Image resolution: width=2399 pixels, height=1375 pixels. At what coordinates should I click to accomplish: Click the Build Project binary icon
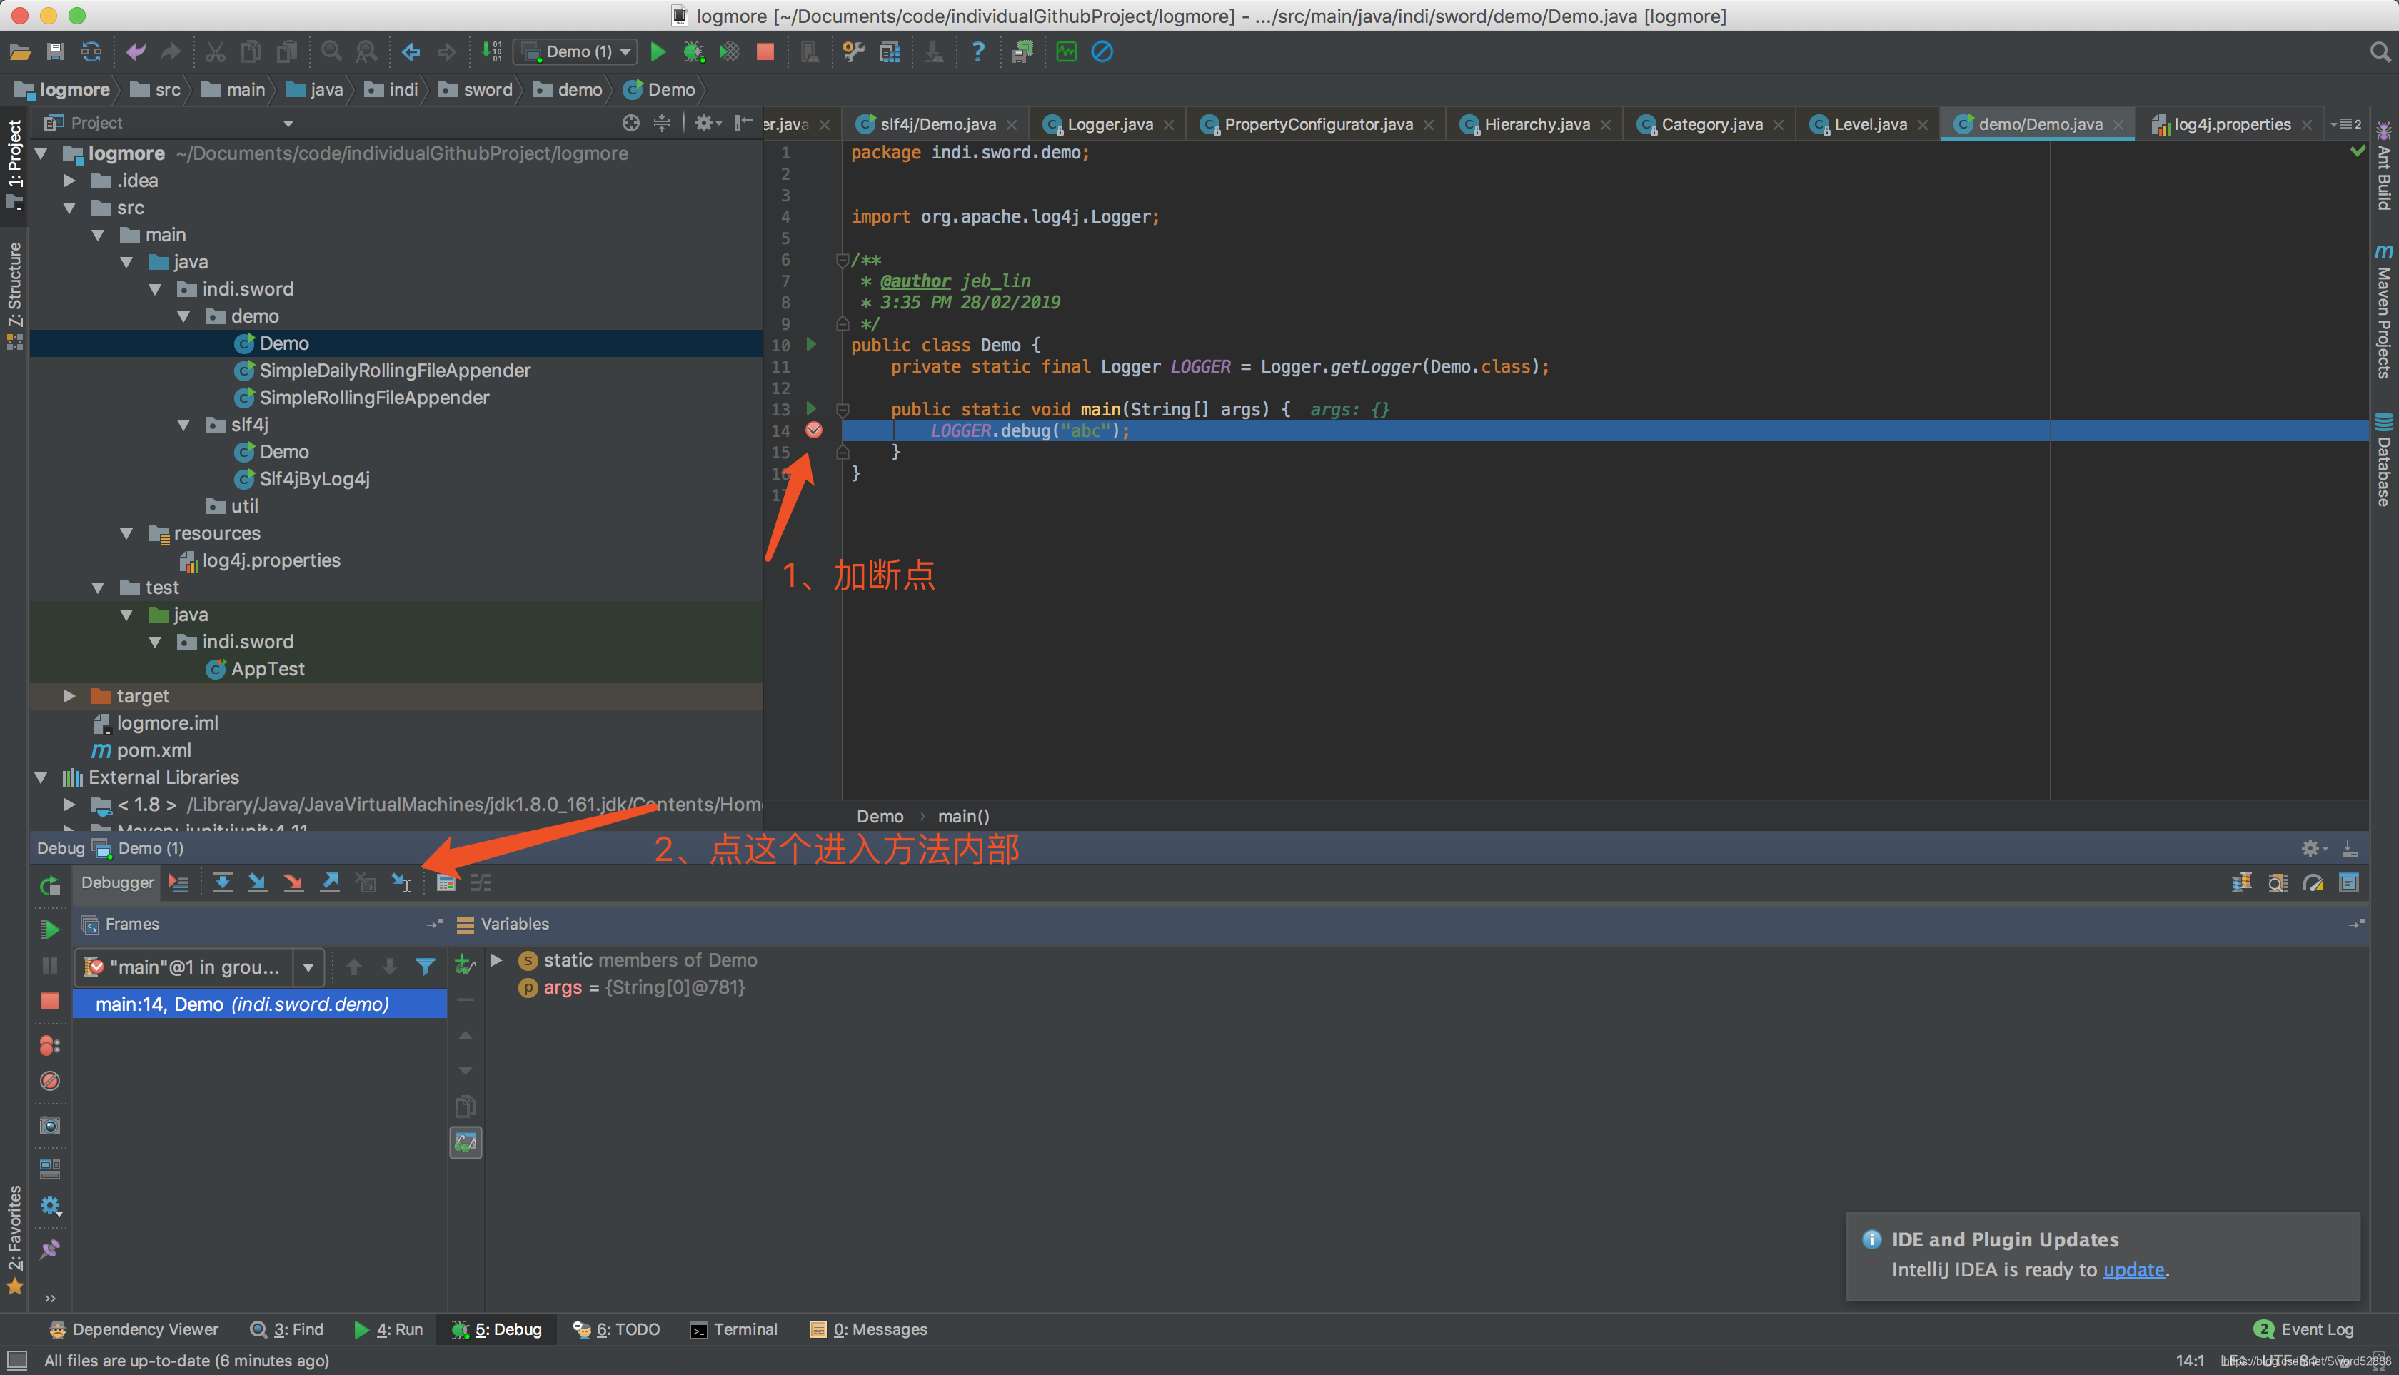492,52
